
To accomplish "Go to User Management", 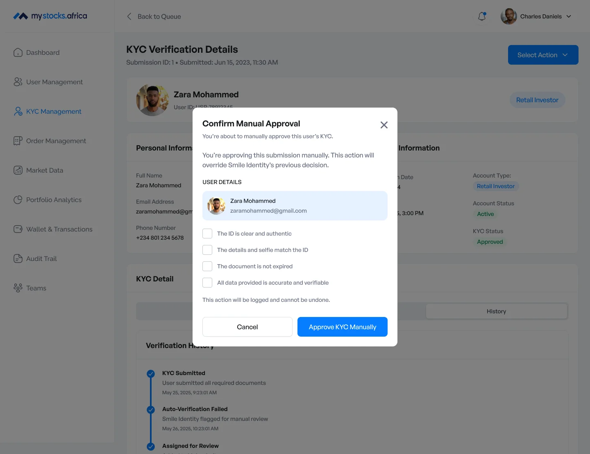I will (x=54, y=82).
